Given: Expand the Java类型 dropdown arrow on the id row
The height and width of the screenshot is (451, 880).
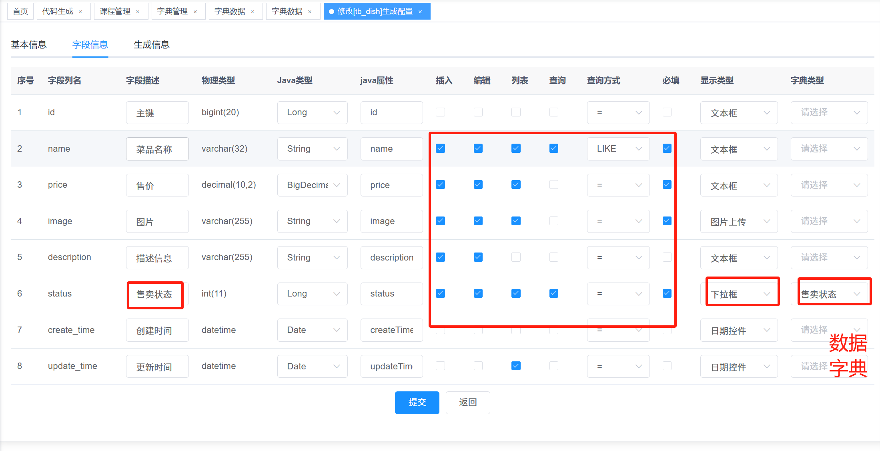Looking at the screenshot, I should coord(337,112).
